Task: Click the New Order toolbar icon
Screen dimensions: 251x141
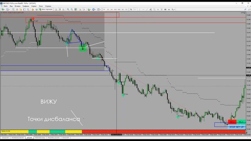Action: pyautogui.click(x=33, y=9)
